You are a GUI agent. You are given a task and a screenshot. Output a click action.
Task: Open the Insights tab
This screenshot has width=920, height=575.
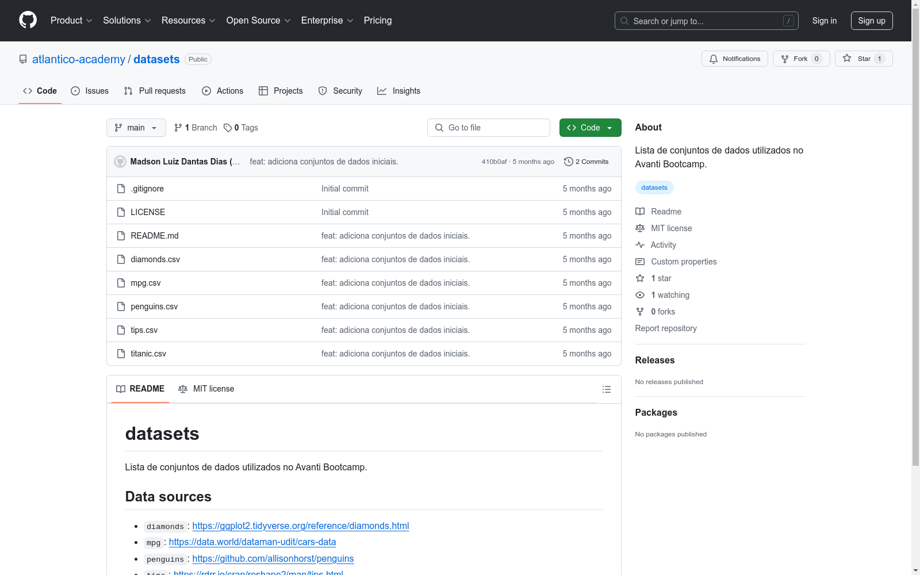398,91
